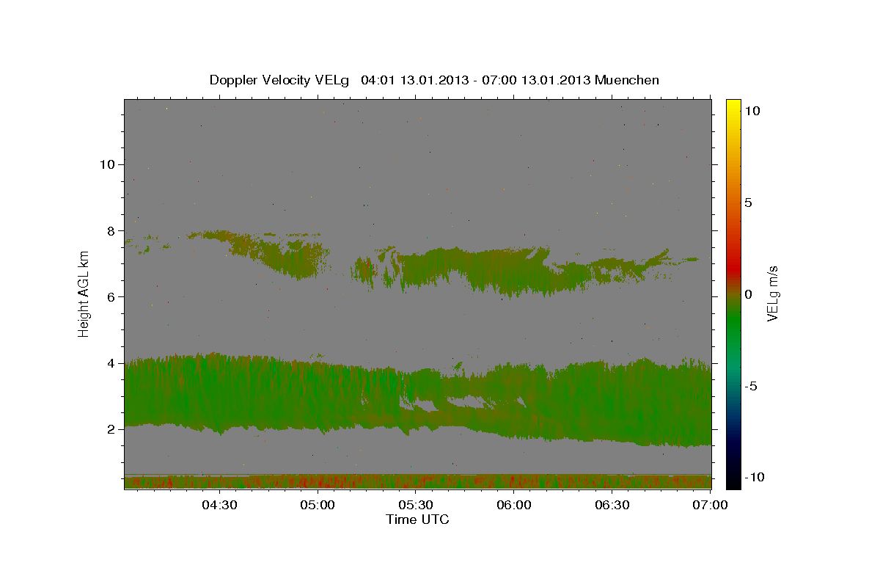Click the plot title 'Doppler Velocity VELg'

pos(279,80)
